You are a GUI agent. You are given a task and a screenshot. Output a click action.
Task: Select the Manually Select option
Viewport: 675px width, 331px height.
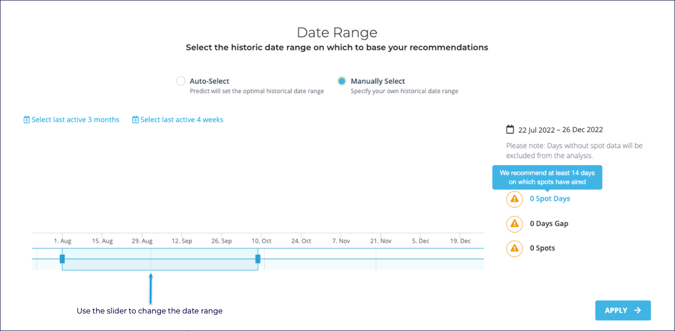click(342, 81)
